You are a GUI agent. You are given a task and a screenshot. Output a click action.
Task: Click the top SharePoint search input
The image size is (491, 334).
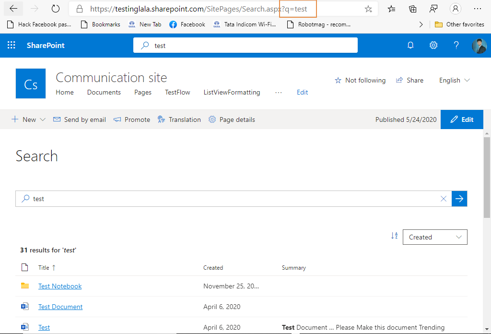[x=245, y=46]
